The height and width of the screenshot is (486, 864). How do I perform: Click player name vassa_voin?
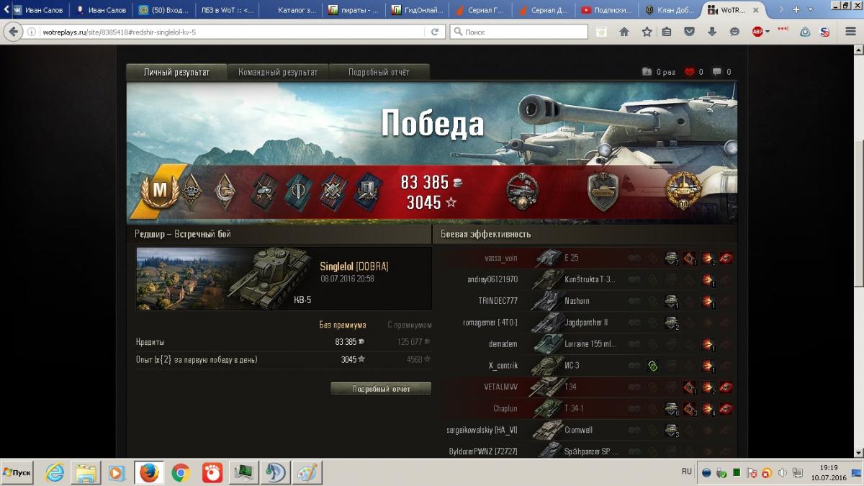click(x=501, y=258)
